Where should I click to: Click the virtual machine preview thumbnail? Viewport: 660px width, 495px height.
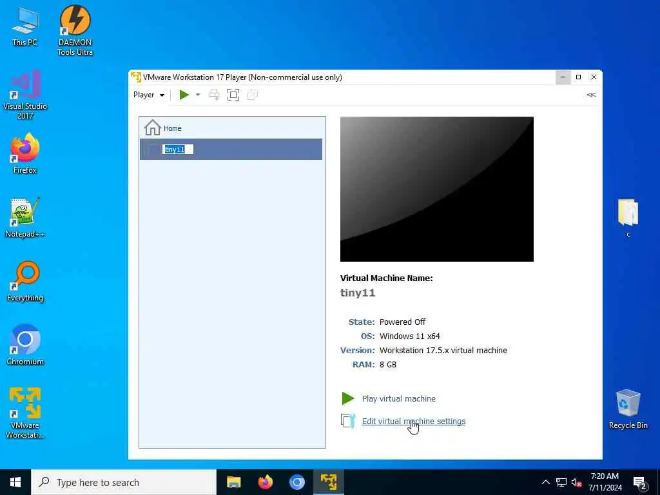[x=436, y=189]
